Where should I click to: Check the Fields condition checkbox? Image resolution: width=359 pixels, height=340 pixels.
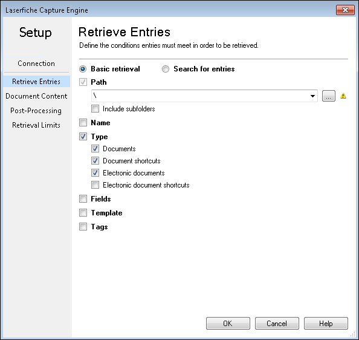pyautogui.click(x=83, y=198)
